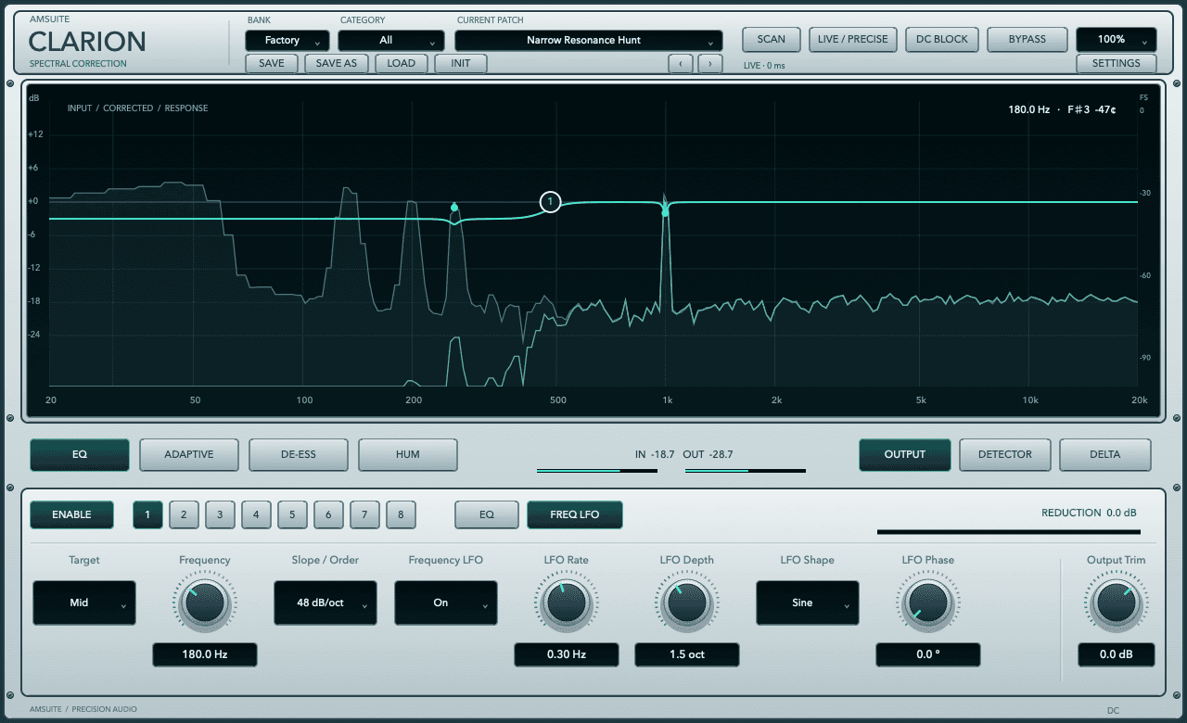
Task: Click the CLARION logo title
Action: click(87, 42)
